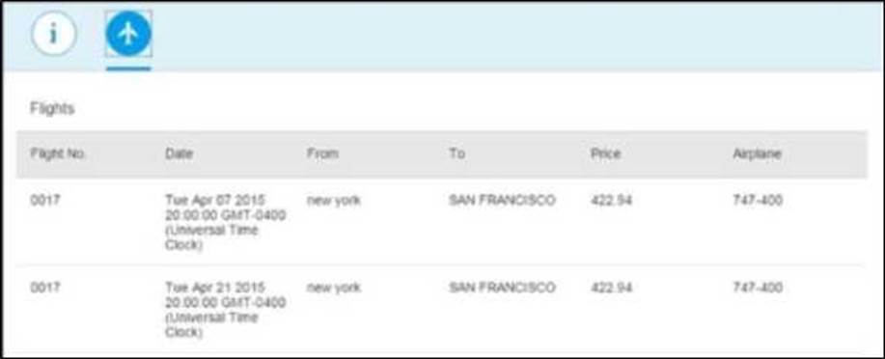The width and height of the screenshot is (885, 359).
Task: Click second row's 422.94 price
Action: pyautogui.click(x=611, y=288)
